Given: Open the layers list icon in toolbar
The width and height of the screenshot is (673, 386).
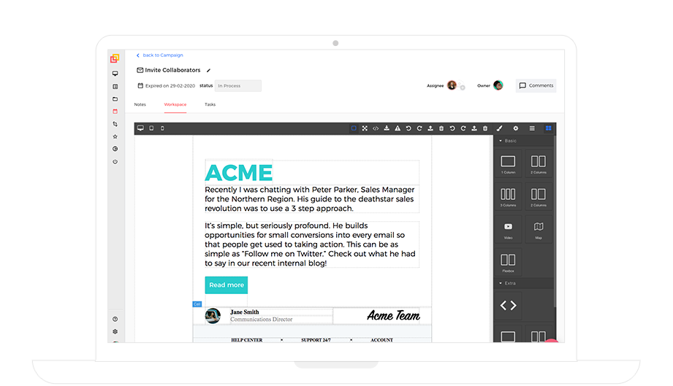Looking at the screenshot, I should point(532,128).
